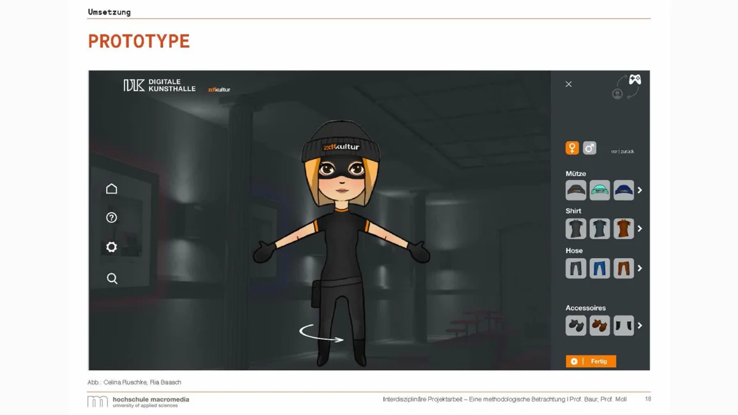Screen dimensions: 738x415
Task: Click the Digitale Kunsthalle logo
Action: pyautogui.click(x=160, y=85)
